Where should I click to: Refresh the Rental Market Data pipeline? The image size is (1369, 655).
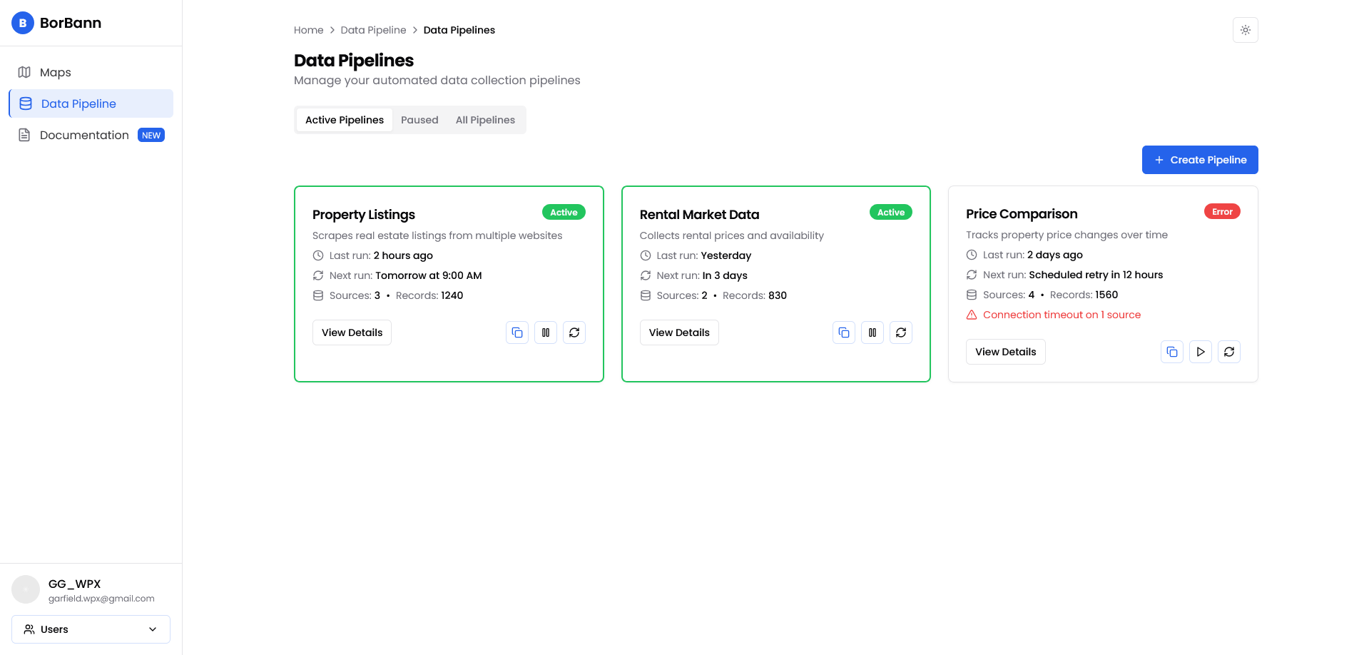click(900, 332)
